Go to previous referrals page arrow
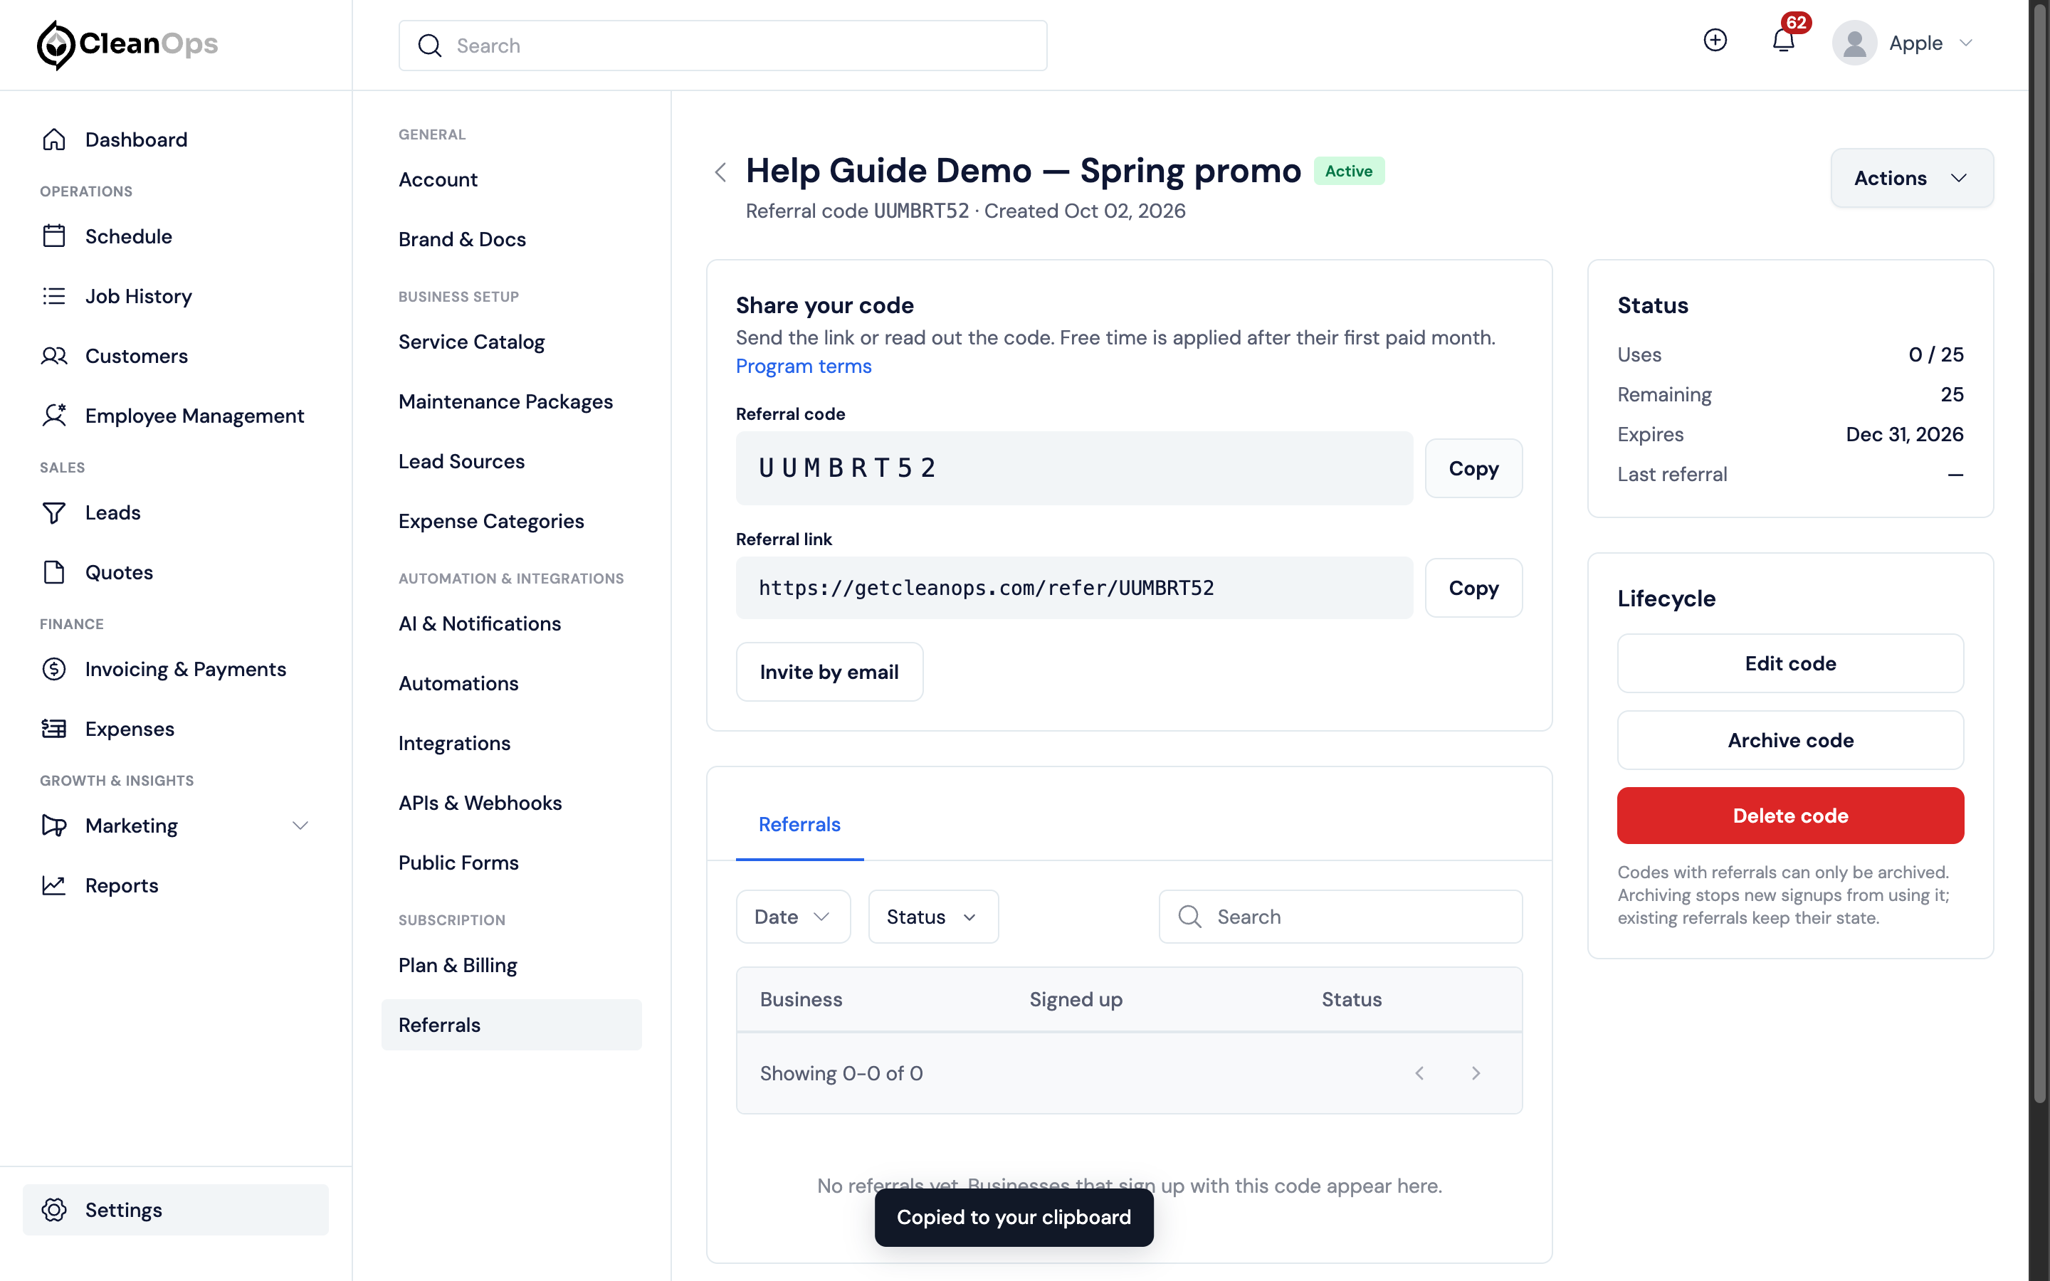The image size is (2050, 1281). pyautogui.click(x=1419, y=1073)
